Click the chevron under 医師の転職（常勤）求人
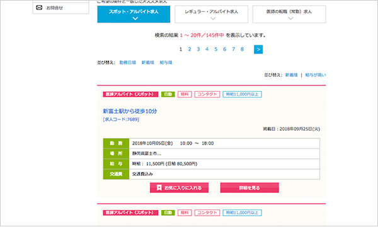378x227 pixels. 290,18
